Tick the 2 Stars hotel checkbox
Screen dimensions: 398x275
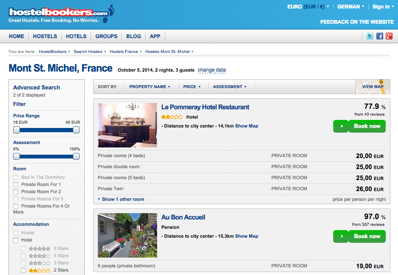pyautogui.click(x=23, y=270)
